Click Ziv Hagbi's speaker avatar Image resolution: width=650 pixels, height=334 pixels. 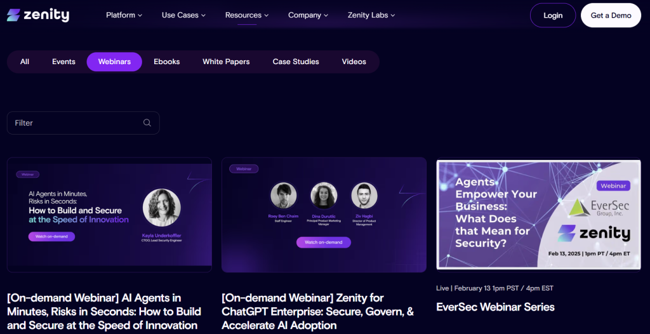pyautogui.click(x=364, y=196)
